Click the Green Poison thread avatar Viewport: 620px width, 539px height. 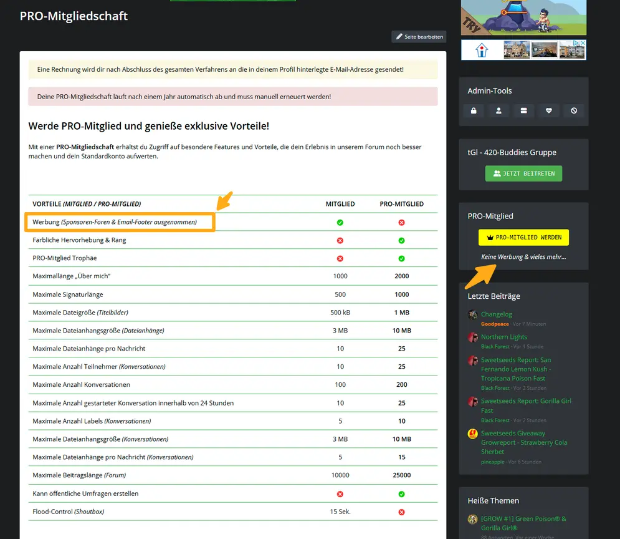pyautogui.click(x=473, y=519)
